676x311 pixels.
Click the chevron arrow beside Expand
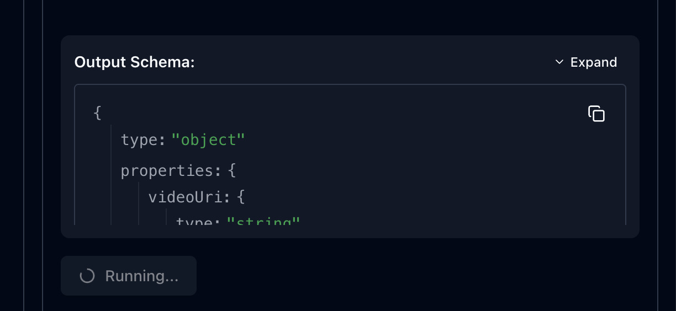click(x=559, y=62)
